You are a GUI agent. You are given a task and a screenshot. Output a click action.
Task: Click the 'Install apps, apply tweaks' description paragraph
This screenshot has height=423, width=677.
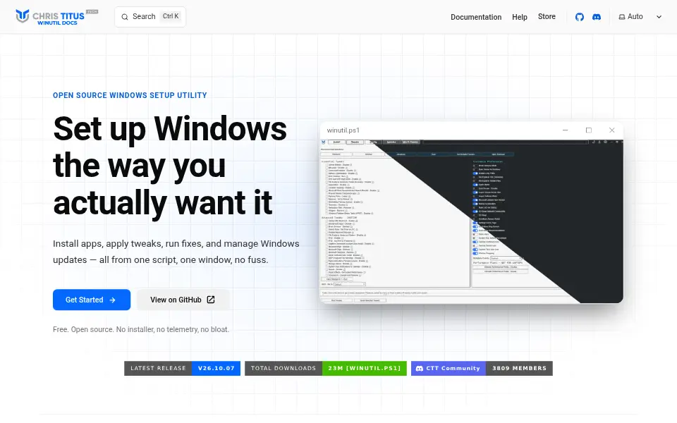tap(176, 252)
